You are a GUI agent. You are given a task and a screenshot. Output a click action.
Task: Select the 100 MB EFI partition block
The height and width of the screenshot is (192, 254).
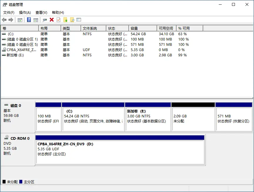click(x=48, y=117)
